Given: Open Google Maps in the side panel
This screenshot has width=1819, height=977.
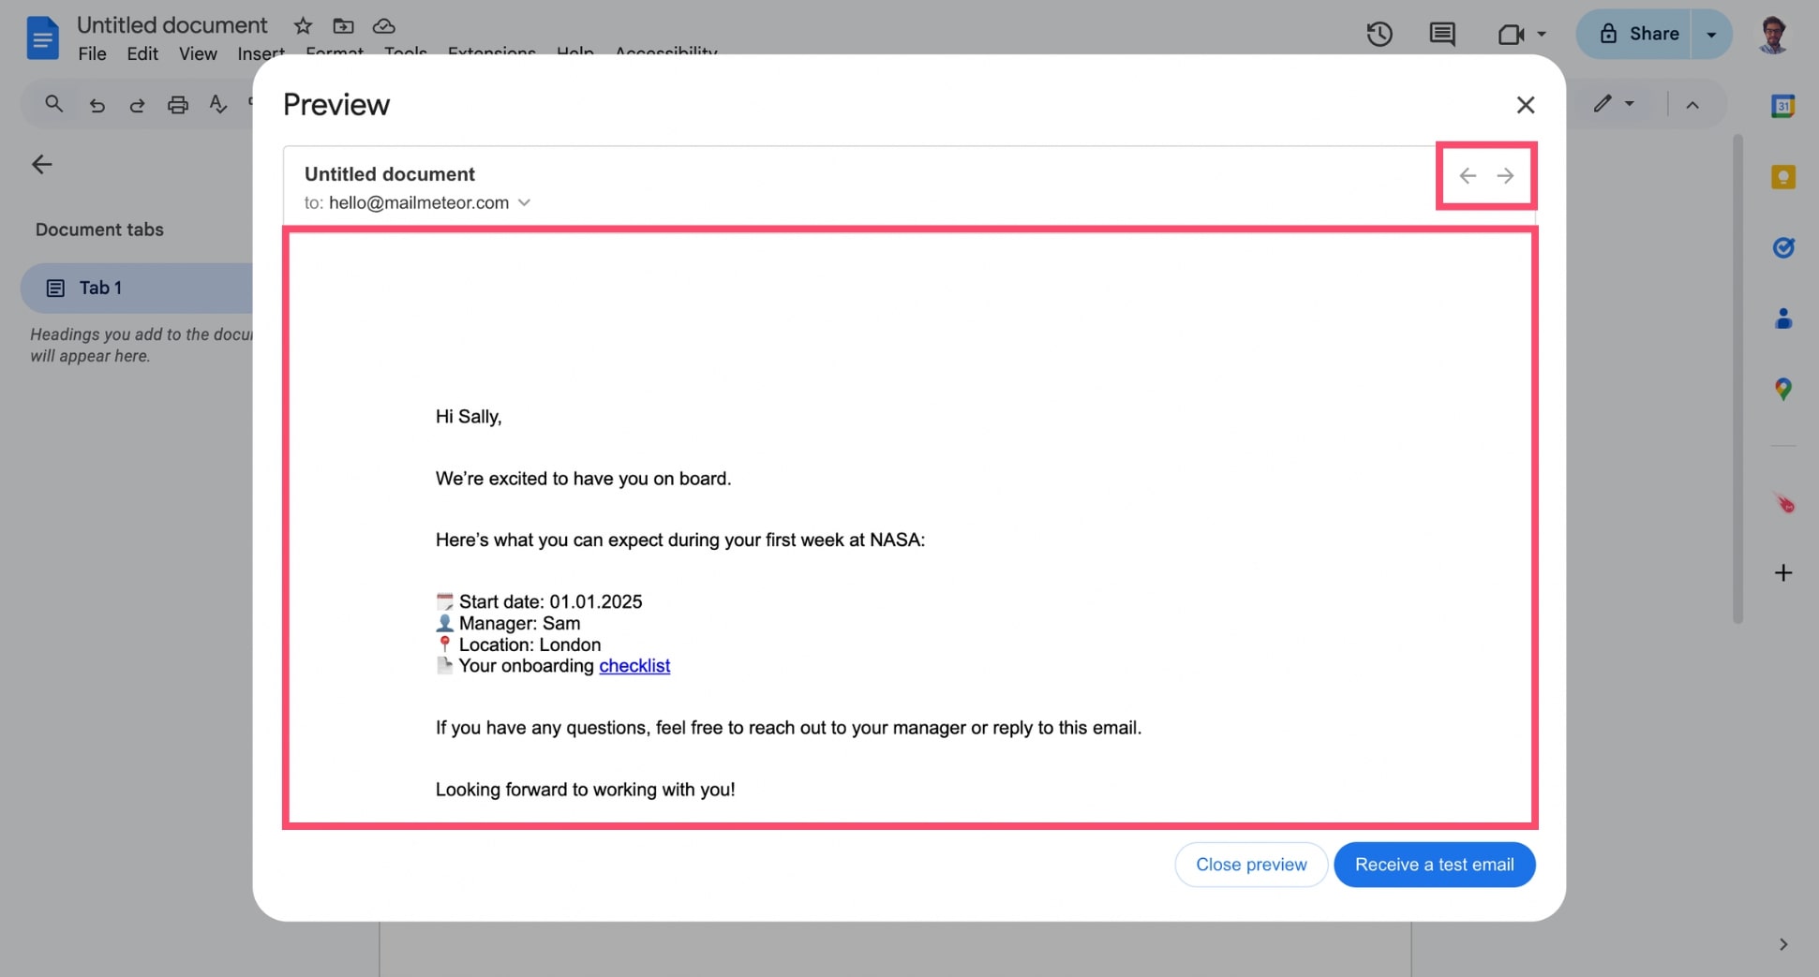Looking at the screenshot, I should (x=1783, y=389).
